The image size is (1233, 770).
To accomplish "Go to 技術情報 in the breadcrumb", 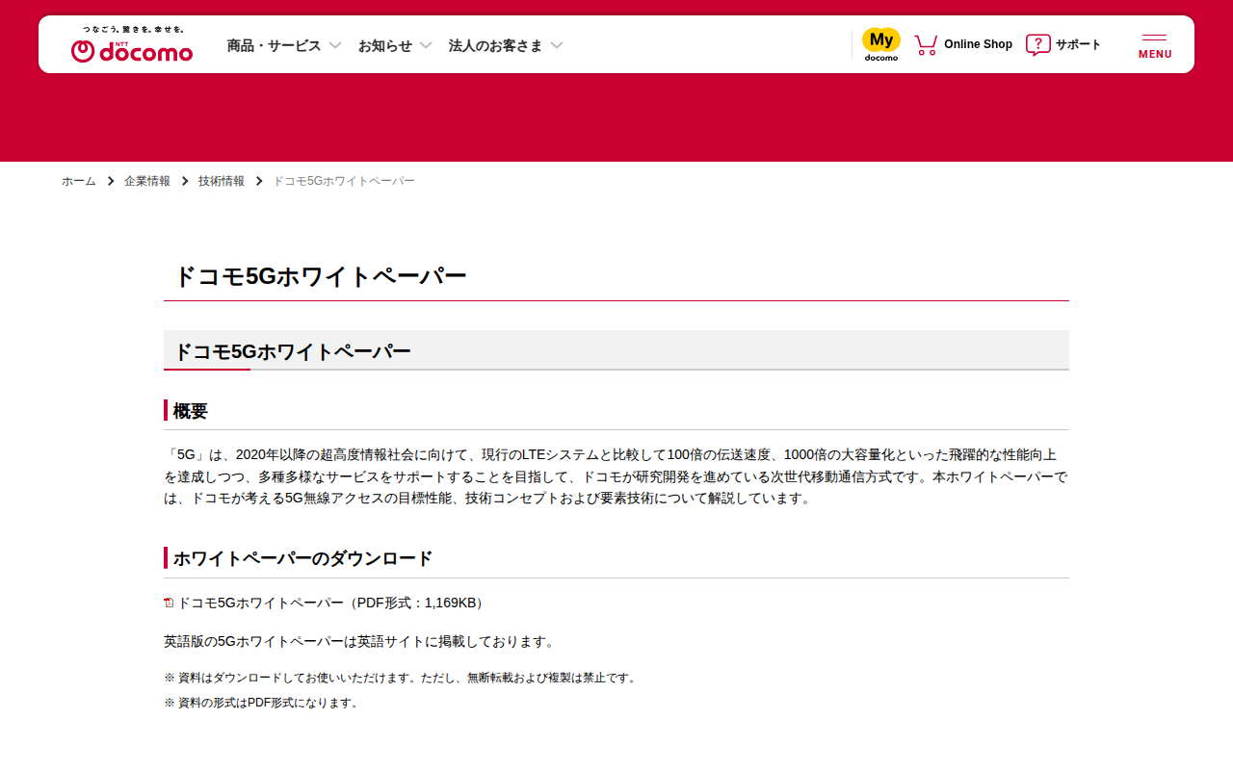I will coord(222,181).
